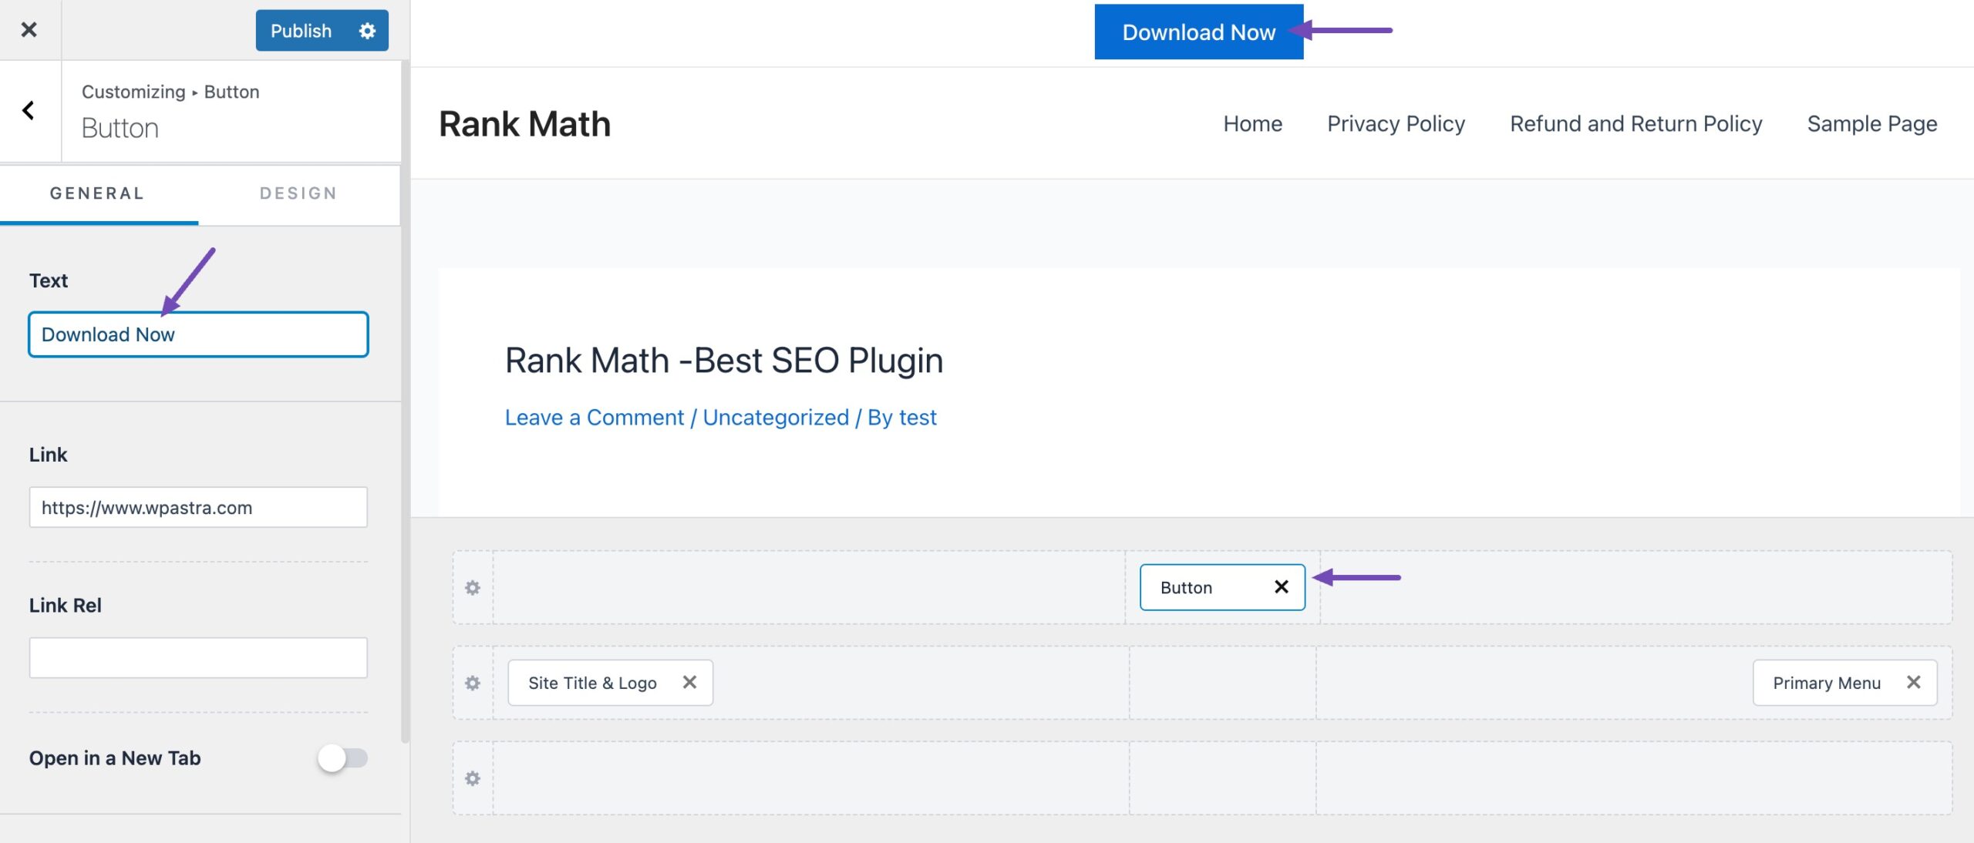Select the Site Title & Logo element

(x=592, y=683)
